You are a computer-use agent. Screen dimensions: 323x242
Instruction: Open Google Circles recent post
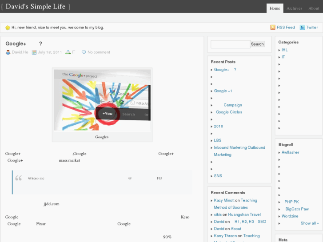pos(229,112)
